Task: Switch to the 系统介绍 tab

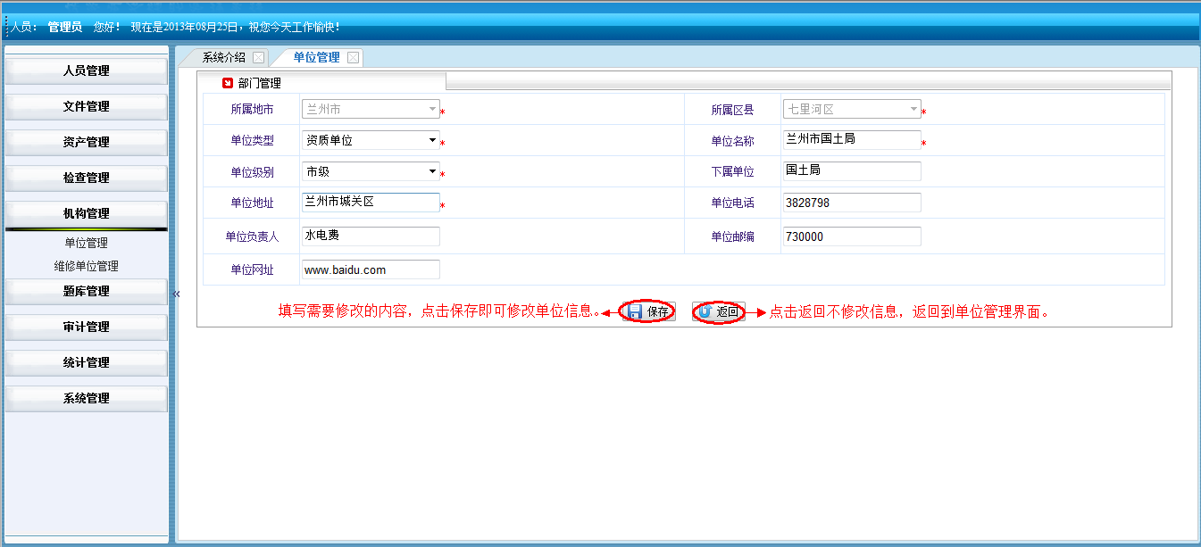Action: point(223,57)
